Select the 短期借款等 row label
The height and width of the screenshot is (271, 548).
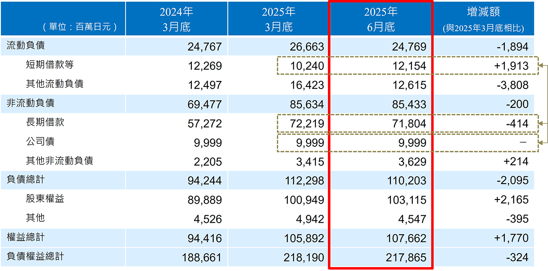point(50,65)
